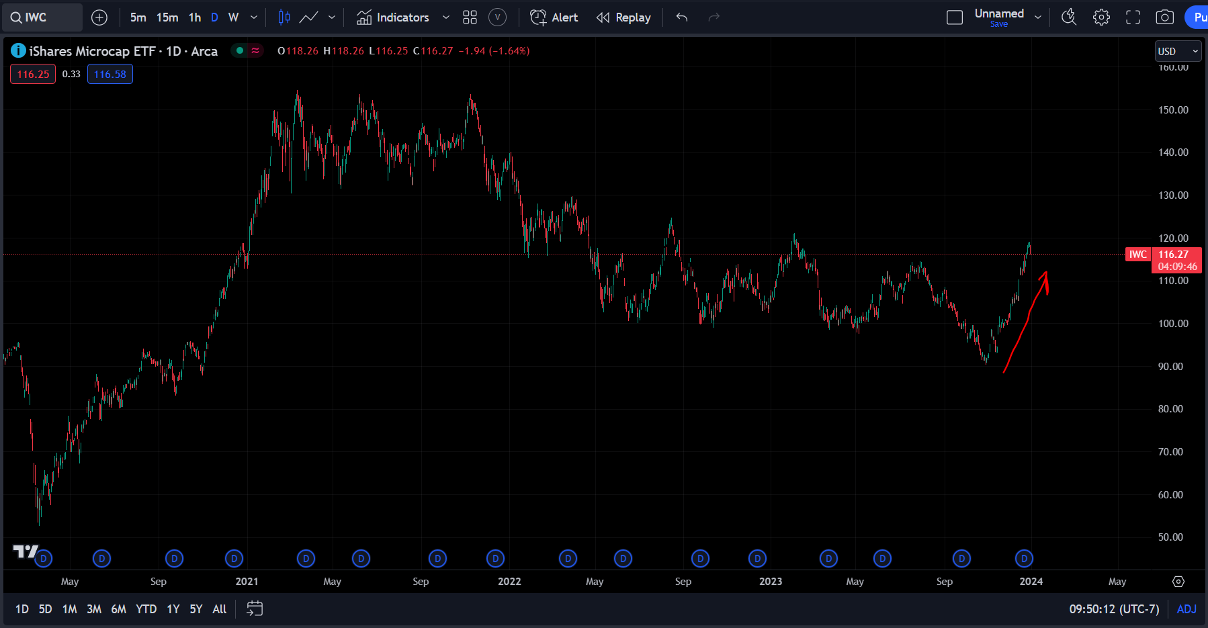Viewport: 1208px width, 628px height.
Task: Set range to 3M
Action: point(94,609)
